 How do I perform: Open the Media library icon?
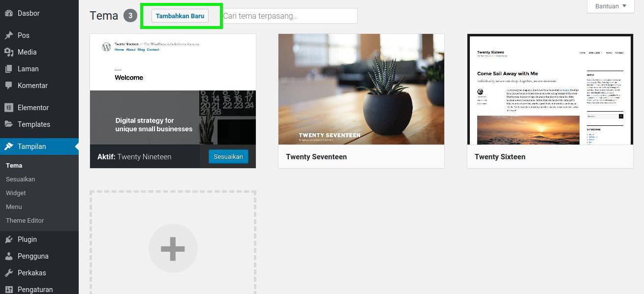tap(9, 52)
